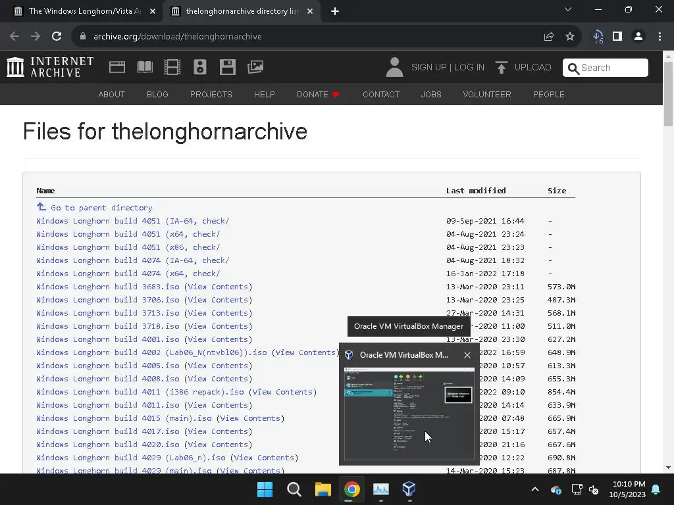
Task: Go back with the browser back arrow
Action: (14, 37)
